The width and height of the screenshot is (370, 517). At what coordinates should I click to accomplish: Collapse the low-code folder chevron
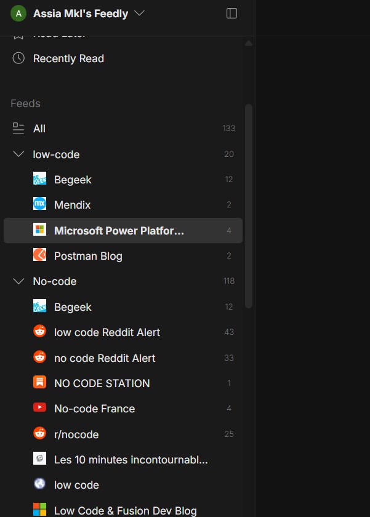(18, 154)
